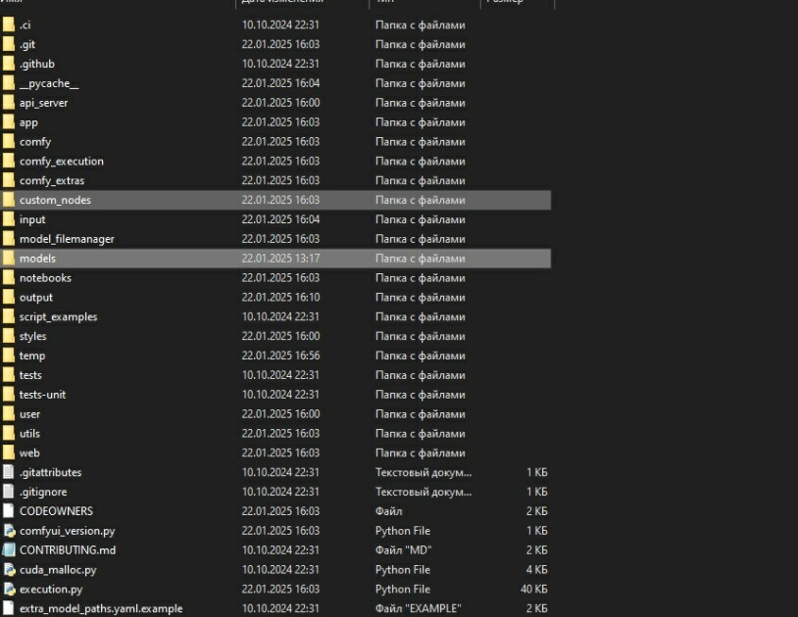This screenshot has height=617, width=798.
Task: Click the output folder icon
Action: tap(8, 297)
